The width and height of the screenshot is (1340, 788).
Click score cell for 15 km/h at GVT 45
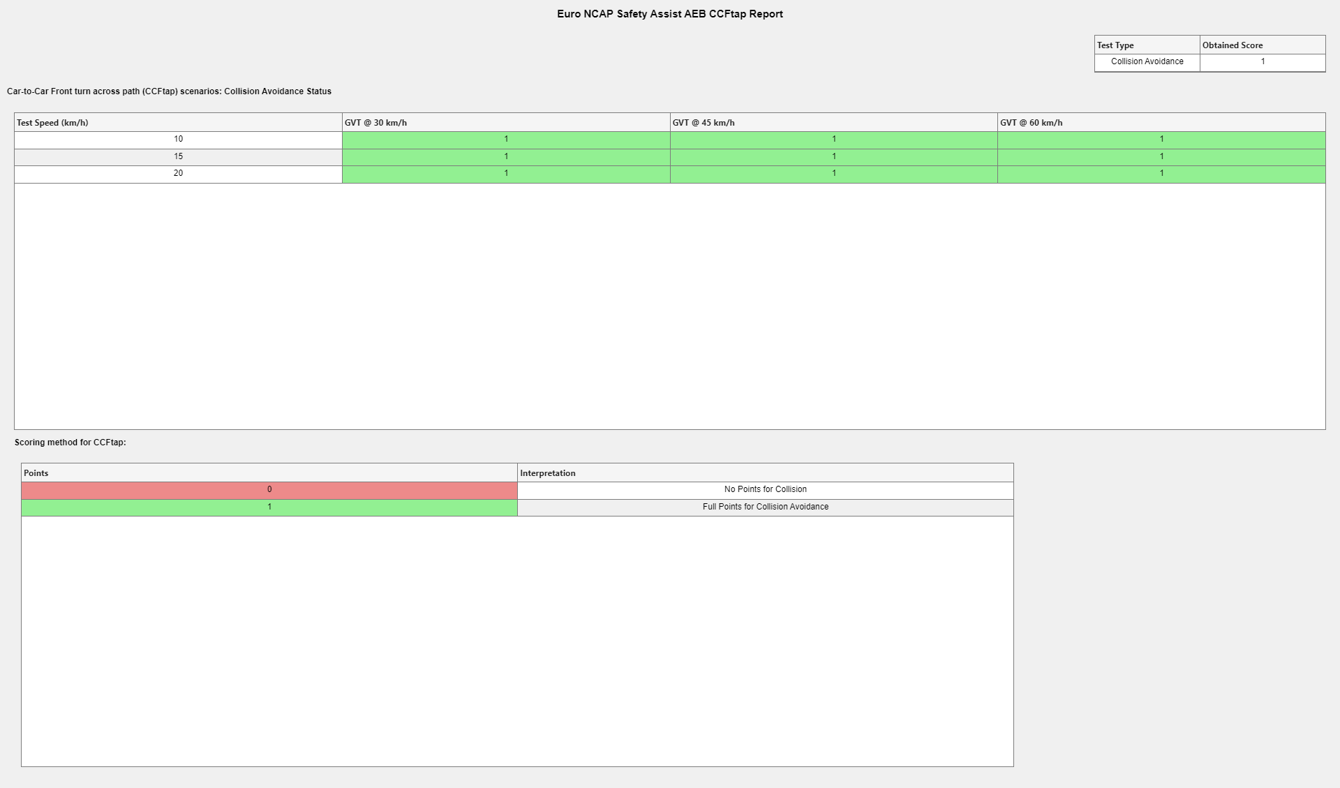click(x=833, y=156)
